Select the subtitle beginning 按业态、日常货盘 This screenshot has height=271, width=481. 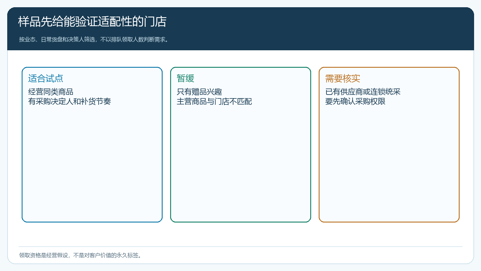tap(94, 39)
